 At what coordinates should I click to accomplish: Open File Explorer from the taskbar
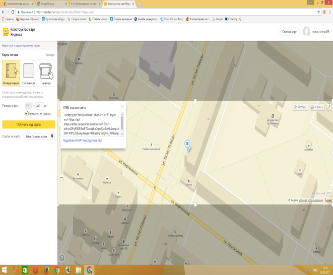tap(79, 270)
